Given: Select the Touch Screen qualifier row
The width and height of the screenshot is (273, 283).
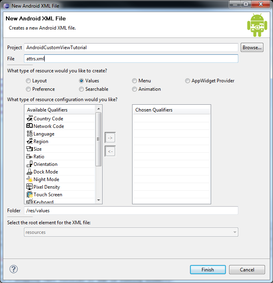Looking at the screenshot, I should 59,194.
